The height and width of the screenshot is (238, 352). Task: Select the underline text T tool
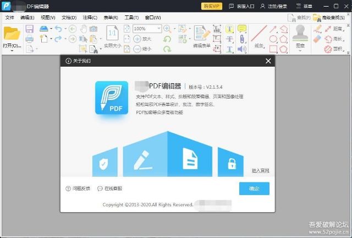(229, 49)
